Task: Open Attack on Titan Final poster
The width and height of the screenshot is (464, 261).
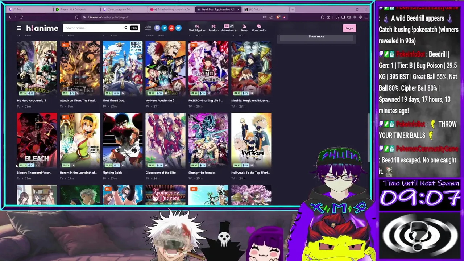Action: click(x=80, y=68)
